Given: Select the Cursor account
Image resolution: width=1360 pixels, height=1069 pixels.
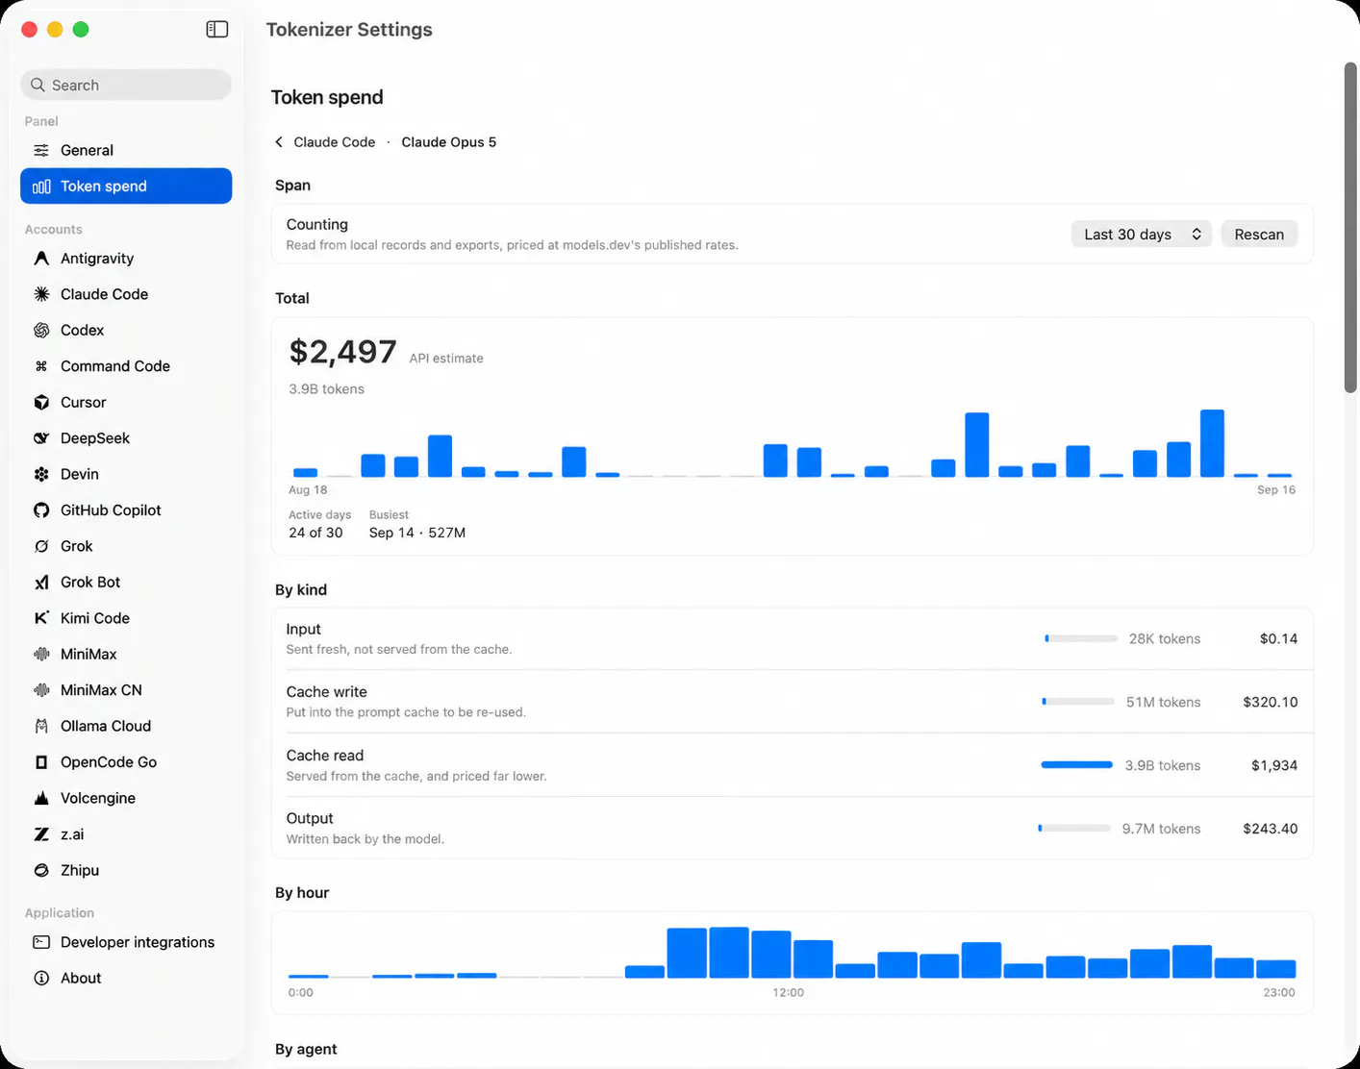Looking at the screenshot, I should coord(126,402).
